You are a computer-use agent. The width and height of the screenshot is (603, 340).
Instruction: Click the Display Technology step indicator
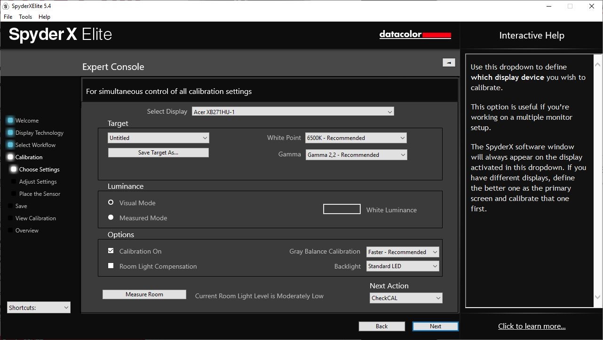(10, 132)
